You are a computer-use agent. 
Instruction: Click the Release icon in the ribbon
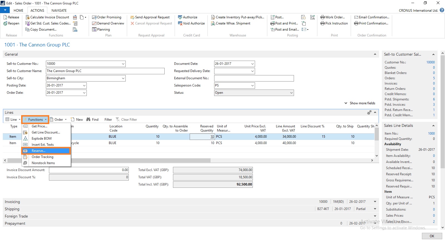[x=6, y=17]
